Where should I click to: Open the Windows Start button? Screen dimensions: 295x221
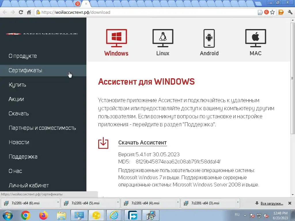point(7,215)
